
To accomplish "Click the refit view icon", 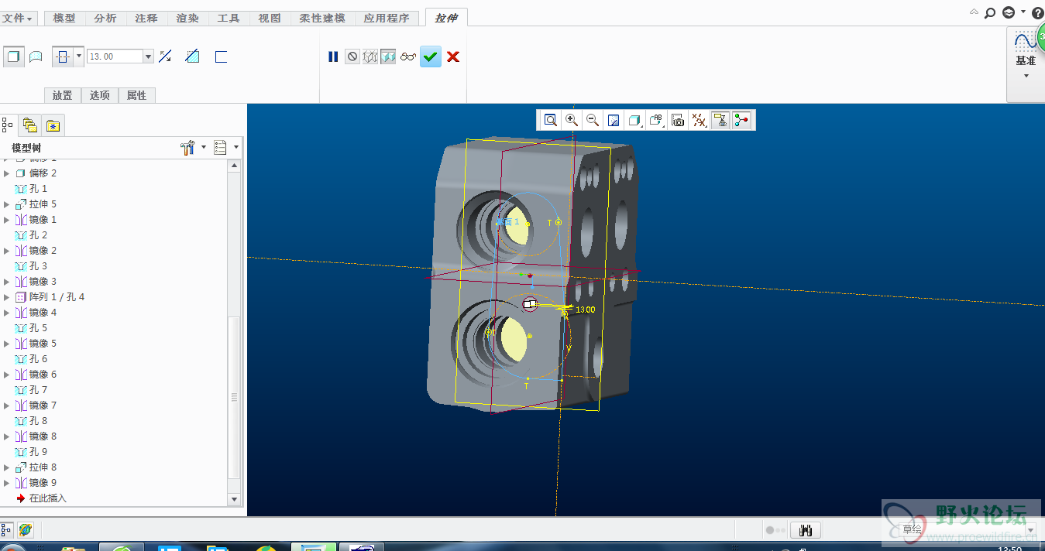I will click(x=551, y=120).
